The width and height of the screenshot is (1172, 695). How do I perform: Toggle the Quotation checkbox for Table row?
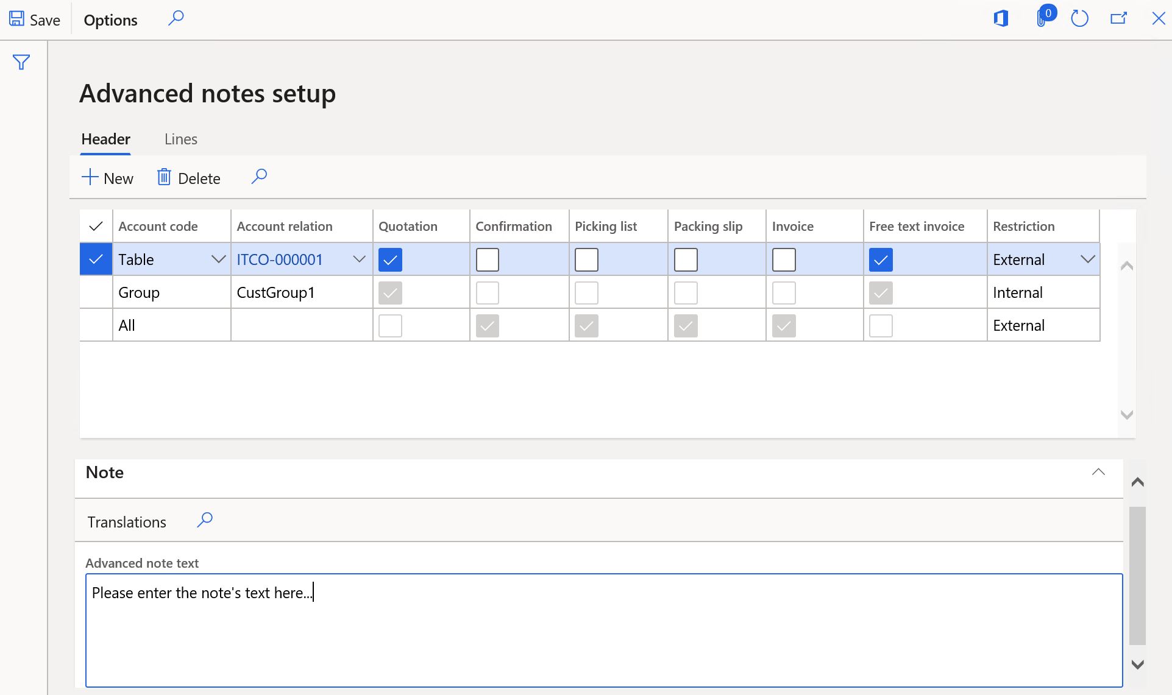pos(390,259)
